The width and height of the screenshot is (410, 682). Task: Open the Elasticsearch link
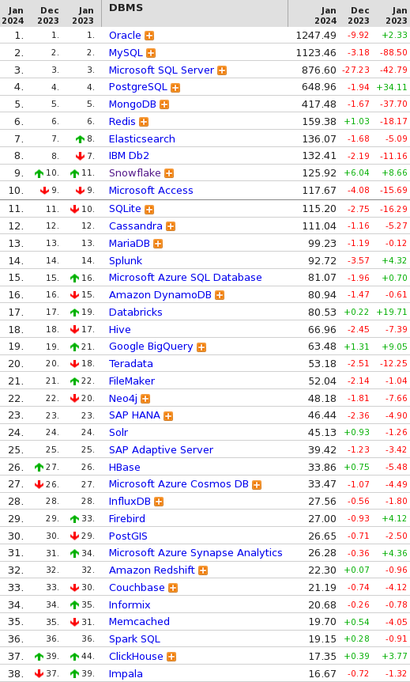142,138
